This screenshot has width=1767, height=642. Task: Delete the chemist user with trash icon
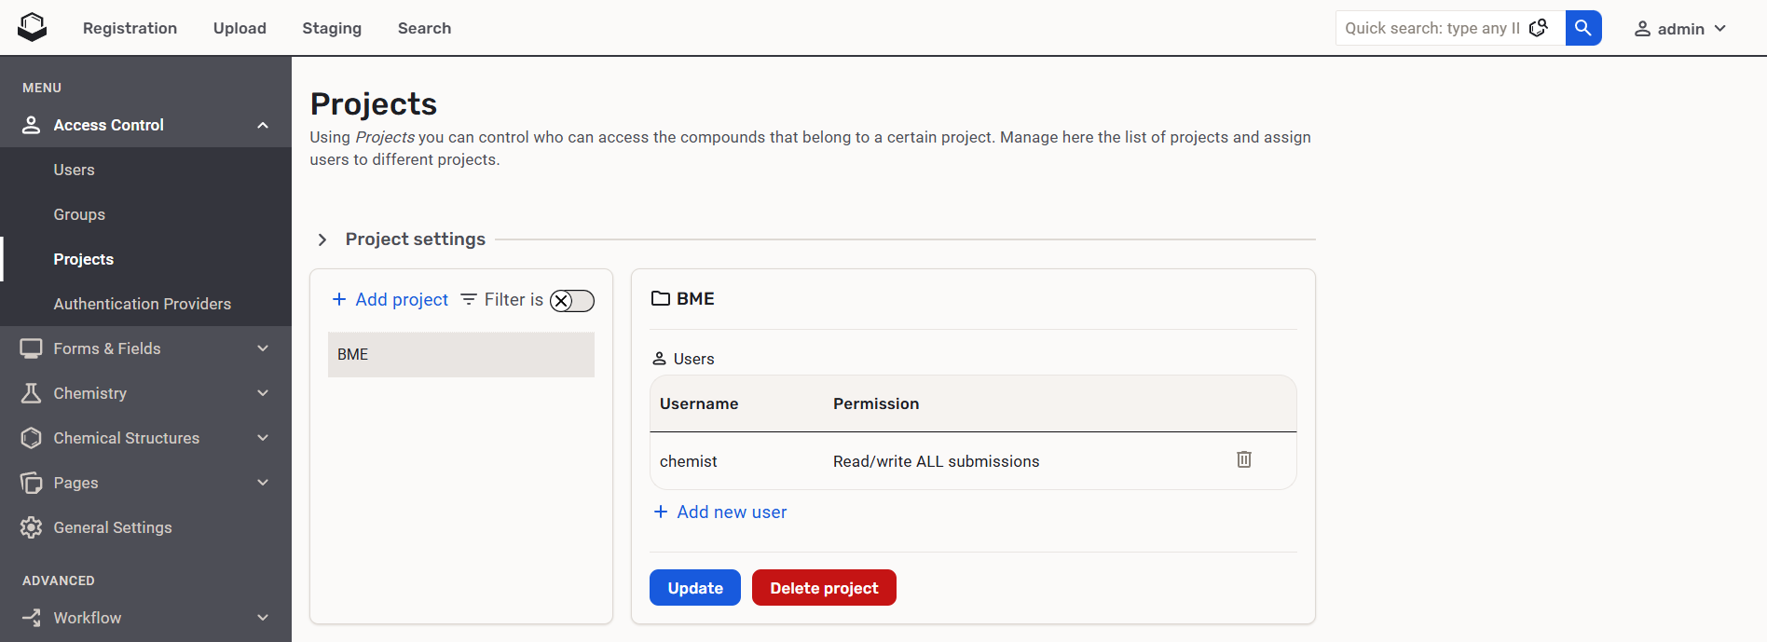coord(1243,459)
